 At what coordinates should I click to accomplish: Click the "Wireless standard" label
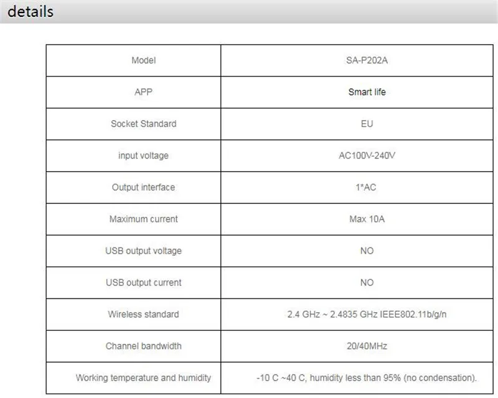coord(143,314)
